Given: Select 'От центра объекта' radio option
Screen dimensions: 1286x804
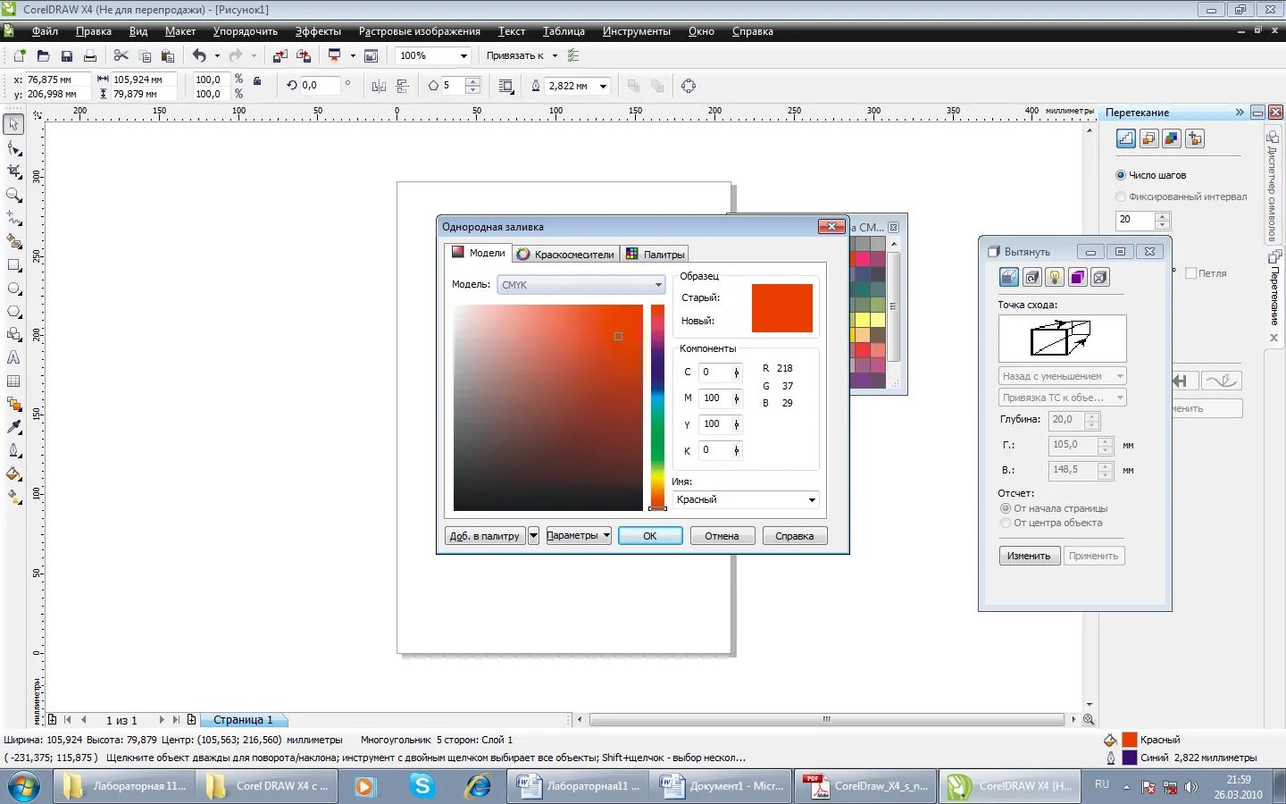Looking at the screenshot, I should coord(1006,523).
